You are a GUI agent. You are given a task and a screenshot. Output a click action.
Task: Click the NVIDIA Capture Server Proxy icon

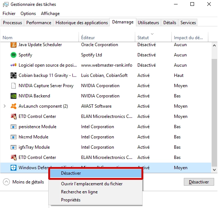coord(14,86)
